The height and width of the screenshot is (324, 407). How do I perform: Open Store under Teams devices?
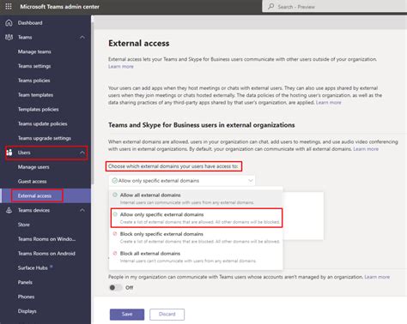(24, 225)
